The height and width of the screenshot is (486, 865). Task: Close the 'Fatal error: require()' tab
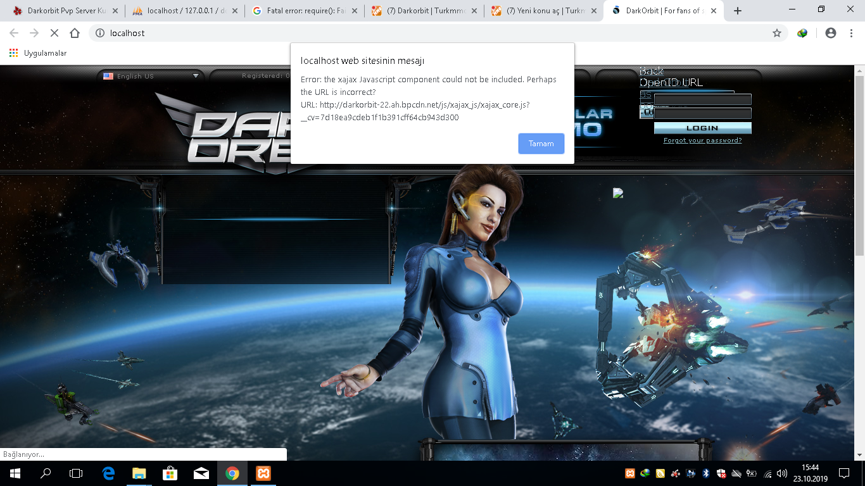tap(355, 11)
